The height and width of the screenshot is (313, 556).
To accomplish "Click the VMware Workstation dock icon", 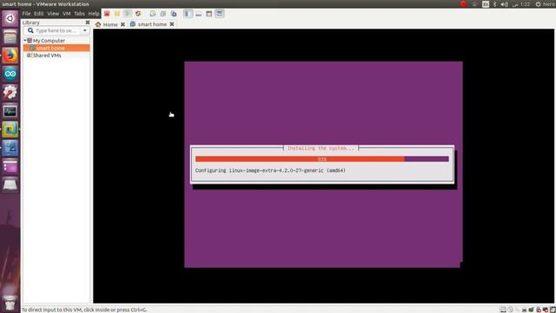I will pyautogui.click(x=10, y=130).
